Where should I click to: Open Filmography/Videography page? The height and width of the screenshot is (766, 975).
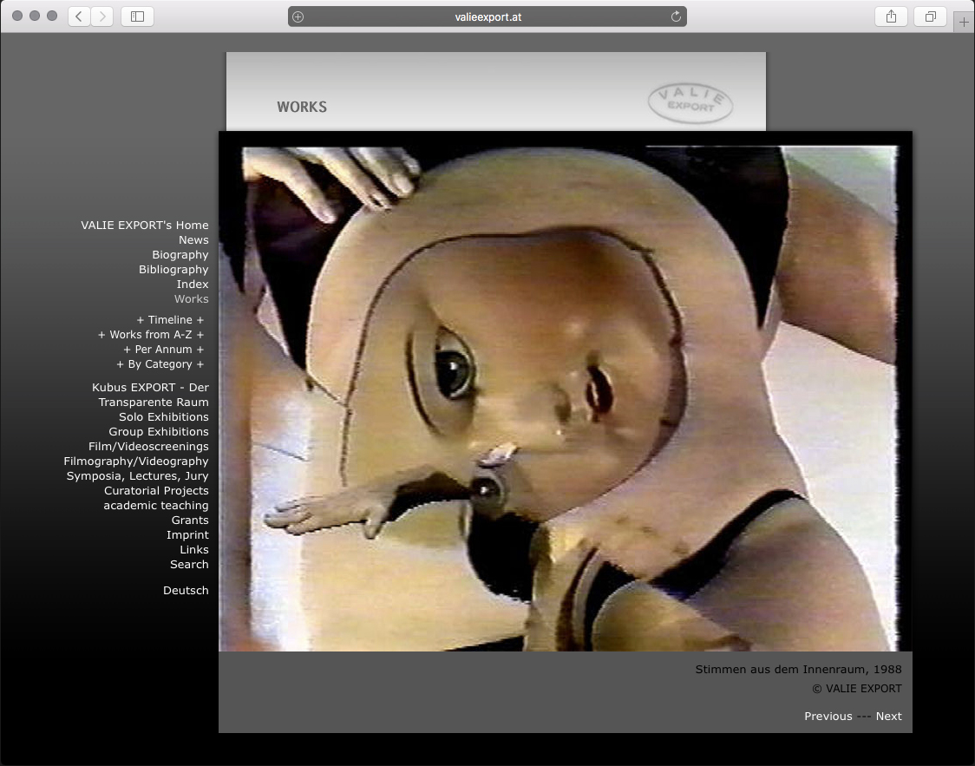coord(136,462)
